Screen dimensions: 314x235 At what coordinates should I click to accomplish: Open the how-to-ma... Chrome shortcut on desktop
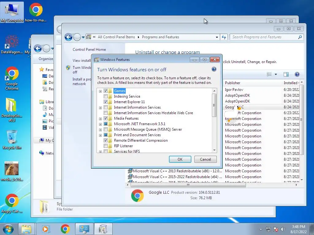tap(36, 12)
